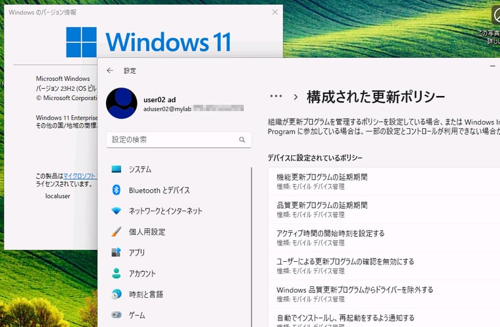
Task: Click the 設定 window title text
Action: click(x=130, y=70)
